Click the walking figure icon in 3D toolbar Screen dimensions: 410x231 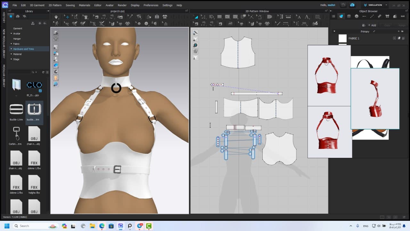click(57, 23)
